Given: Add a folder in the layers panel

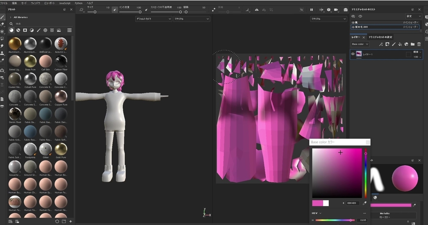Looking at the screenshot, I should [413, 44].
